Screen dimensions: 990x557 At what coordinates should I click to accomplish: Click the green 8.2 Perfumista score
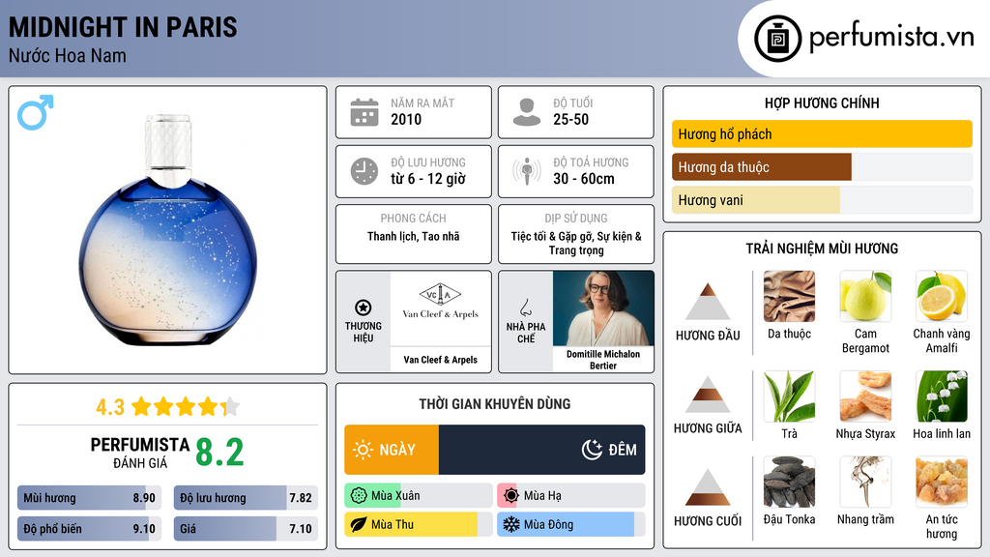pos(219,453)
